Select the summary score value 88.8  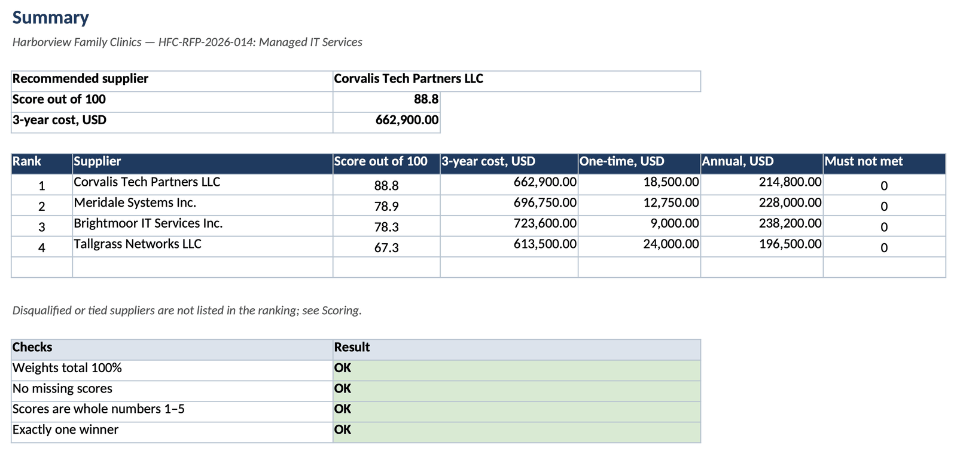(x=386, y=102)
